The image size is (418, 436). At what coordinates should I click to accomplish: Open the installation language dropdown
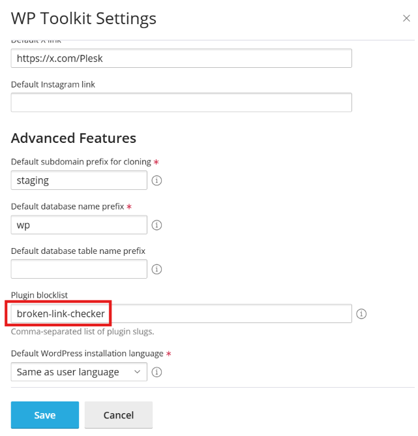tap(78, 372)
